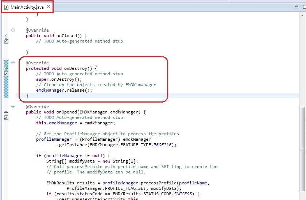Image resolution: width=306 pixels, height=200 pixels.
Task: Click the onClosed override triangle marker
Action: 6,36
